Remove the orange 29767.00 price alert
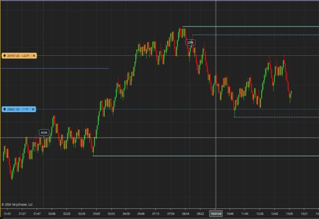Image resolution: width=319 pixels, height=219 pixels. (x=34, y=56)
